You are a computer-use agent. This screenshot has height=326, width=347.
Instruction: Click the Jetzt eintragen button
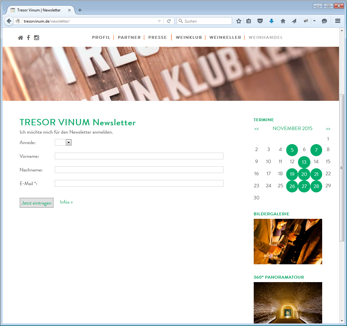tap(37, 203)
